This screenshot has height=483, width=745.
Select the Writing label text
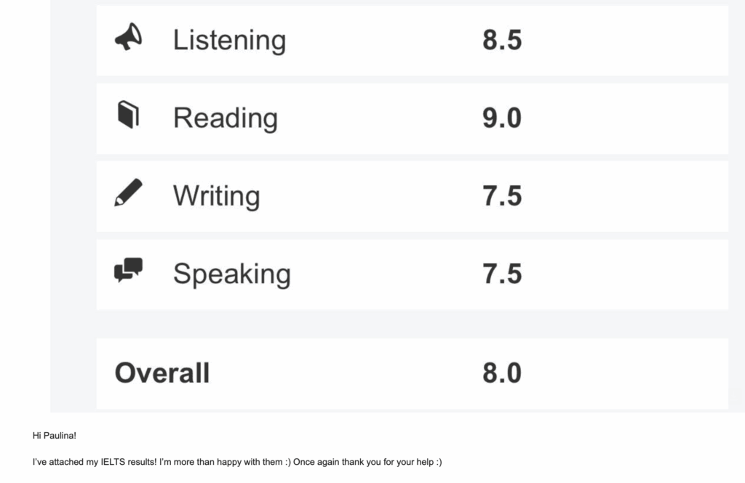point(216,196)
